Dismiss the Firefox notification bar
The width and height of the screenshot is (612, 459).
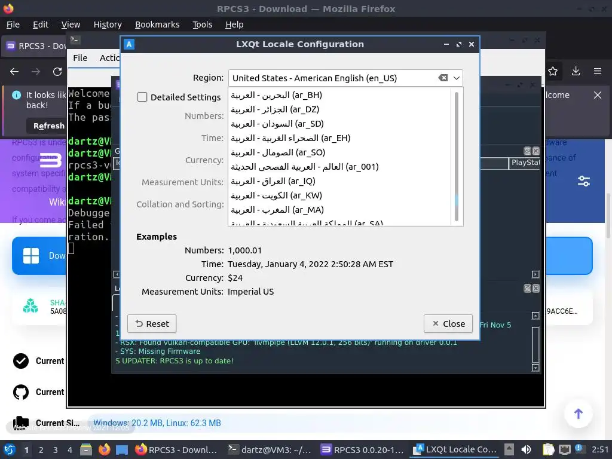click(597, 95)
